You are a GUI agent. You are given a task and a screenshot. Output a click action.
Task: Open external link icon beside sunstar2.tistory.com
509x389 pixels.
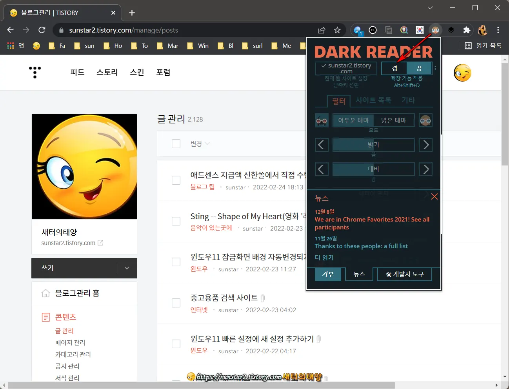pyautogui.click(x=100, y=243)
